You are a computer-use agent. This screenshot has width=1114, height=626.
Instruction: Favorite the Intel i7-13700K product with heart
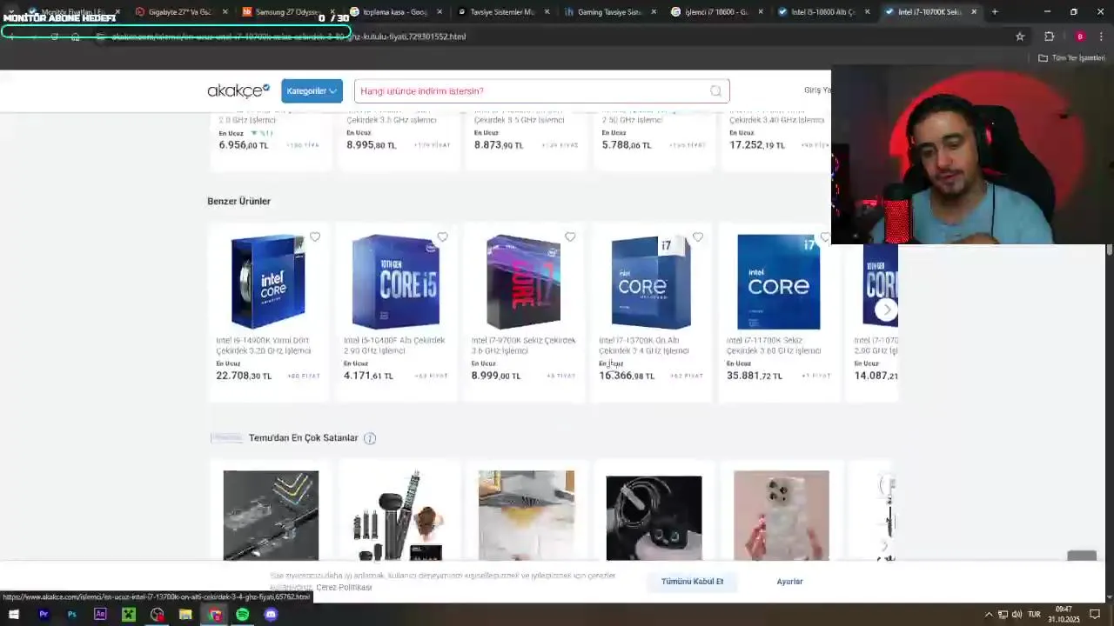pyautogui.click(x=697, y=236)
